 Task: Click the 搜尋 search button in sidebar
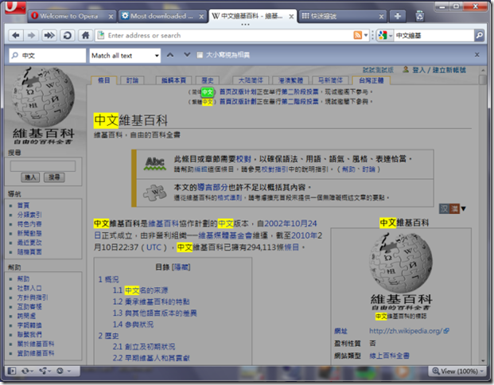pyautogui.click(x=54, y=177)
